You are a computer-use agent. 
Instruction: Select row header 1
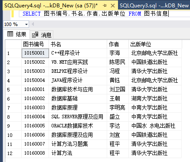tap(13, 53)
